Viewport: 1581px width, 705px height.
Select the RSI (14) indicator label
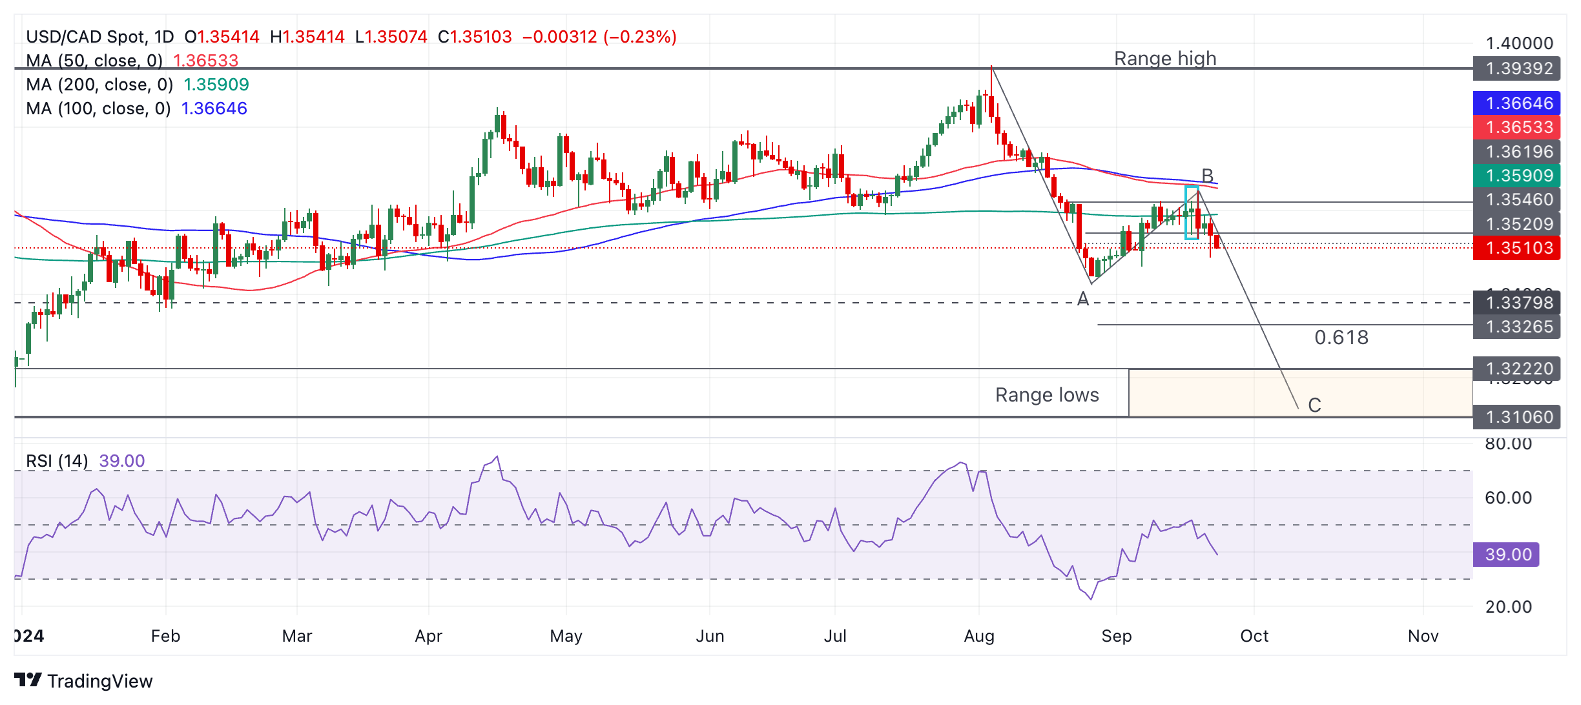click(x=57, y=461)
